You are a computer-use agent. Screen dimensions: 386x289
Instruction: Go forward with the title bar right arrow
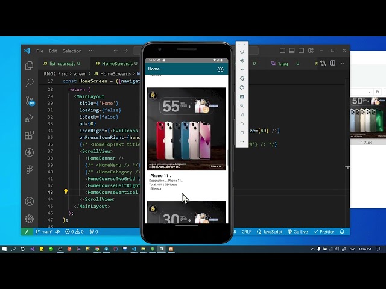coord(125,51)
